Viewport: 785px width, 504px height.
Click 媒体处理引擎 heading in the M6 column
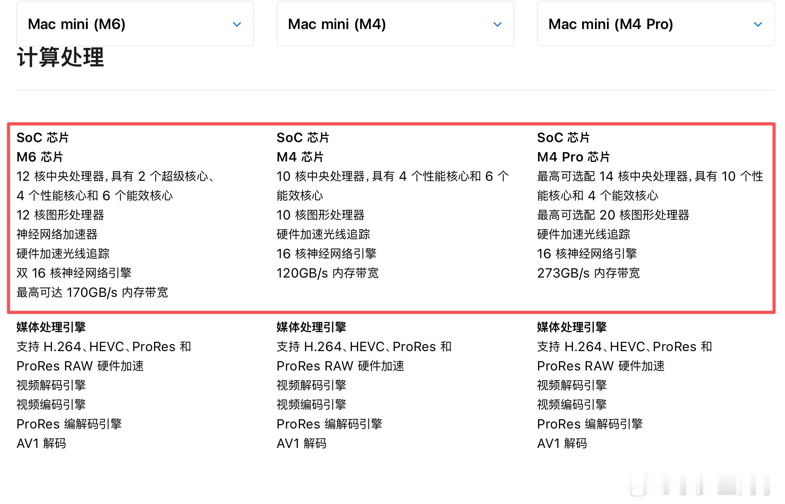51,327
